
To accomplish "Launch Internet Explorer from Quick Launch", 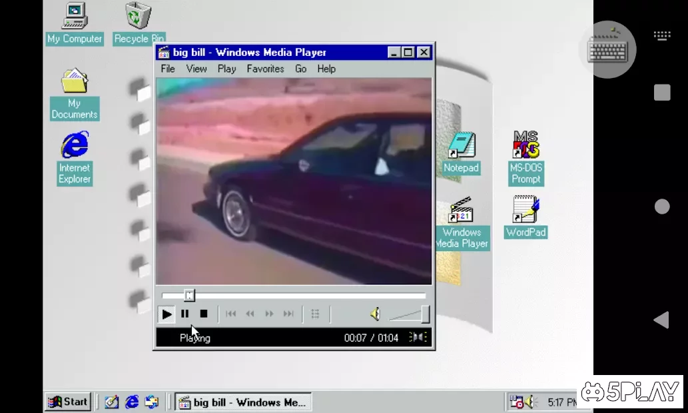I will click(131, 402).
